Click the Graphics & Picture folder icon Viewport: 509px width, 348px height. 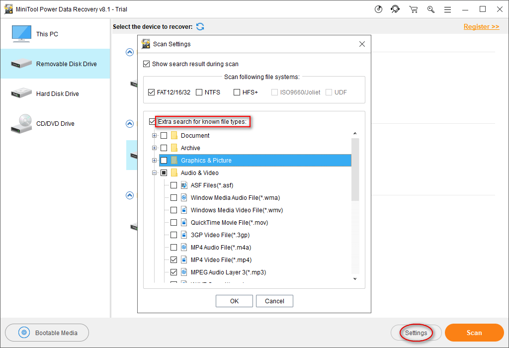point(174,160)
